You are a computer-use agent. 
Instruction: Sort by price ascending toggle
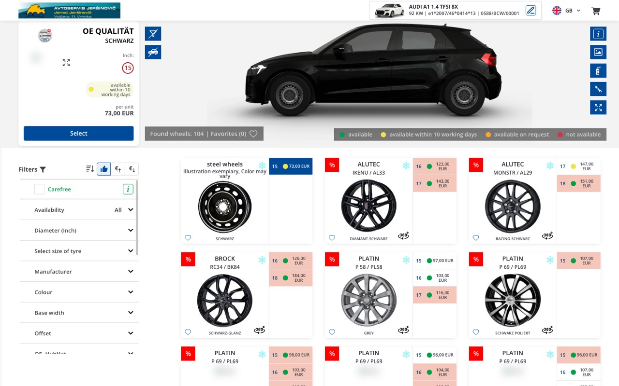pyautogui.click(x=118, y=169)
